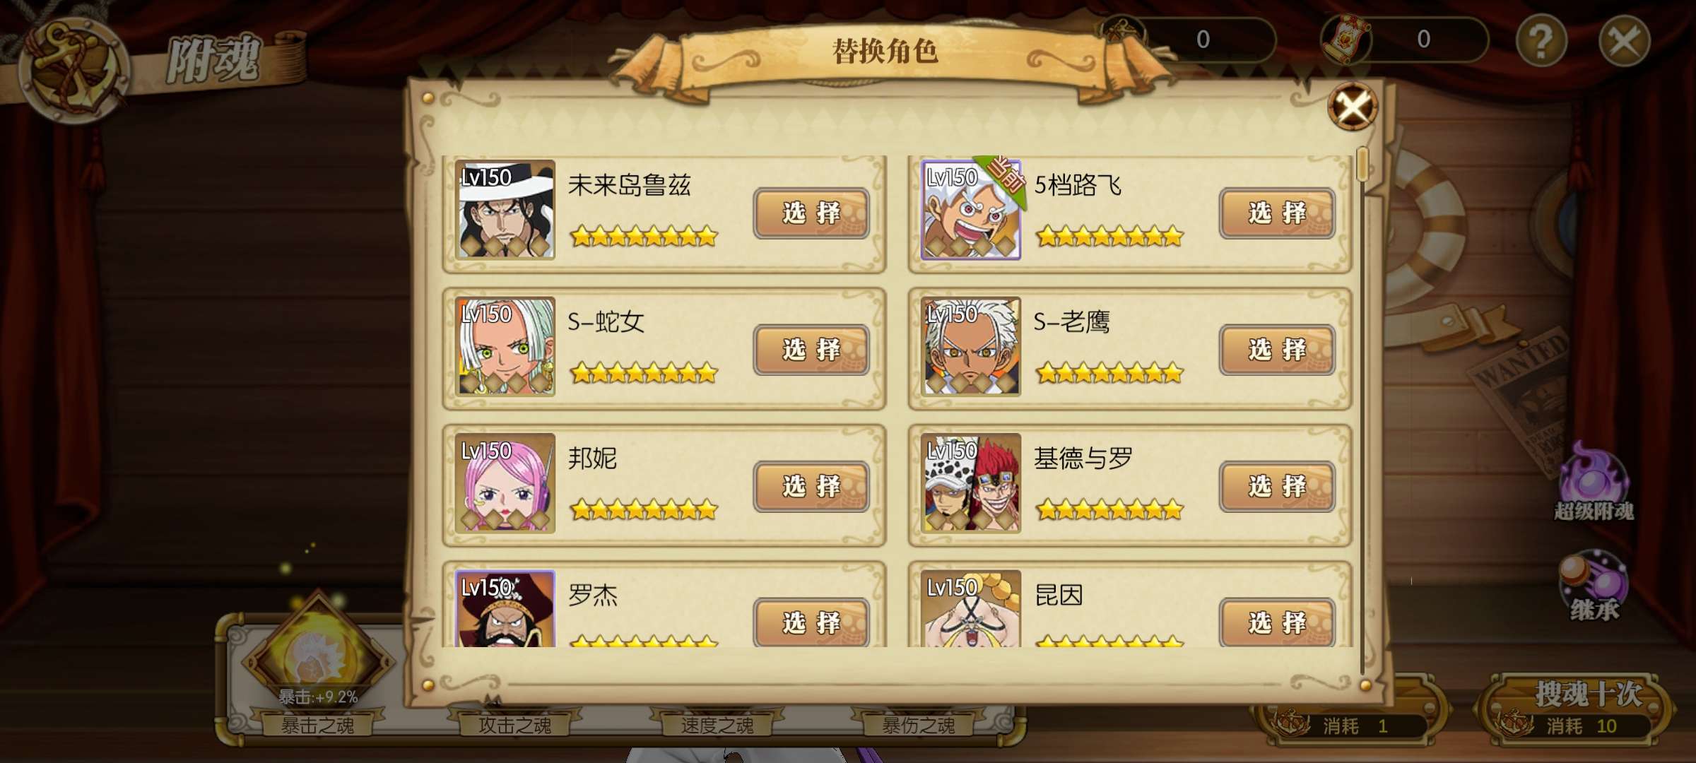
Task: Click the scroll currency icon at top
Action: 1346,39
